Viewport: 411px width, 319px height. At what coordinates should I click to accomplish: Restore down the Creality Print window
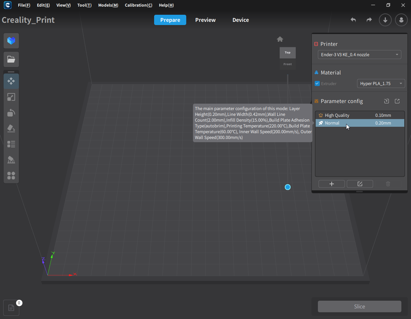tap(388, 5)
